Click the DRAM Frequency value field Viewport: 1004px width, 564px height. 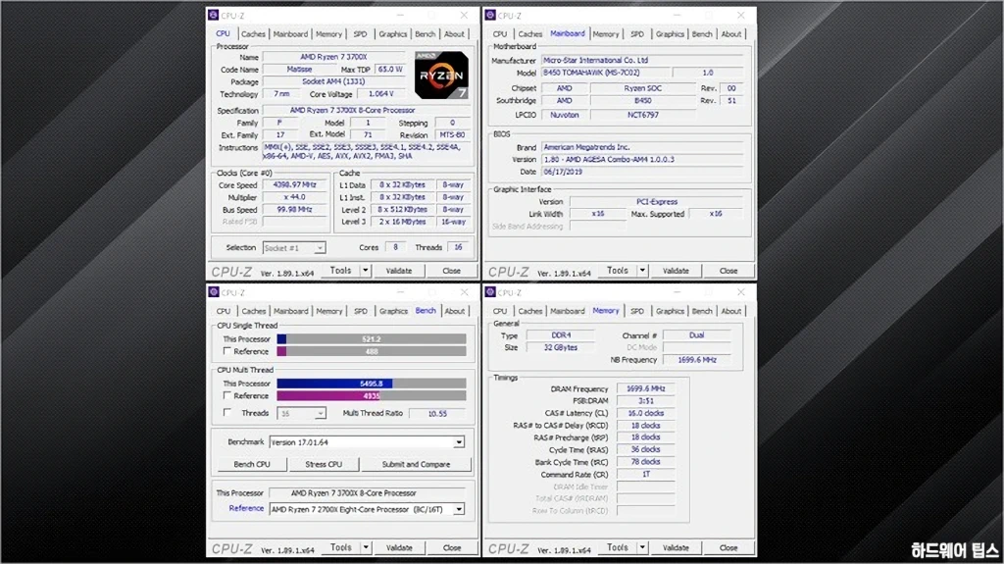645,388
